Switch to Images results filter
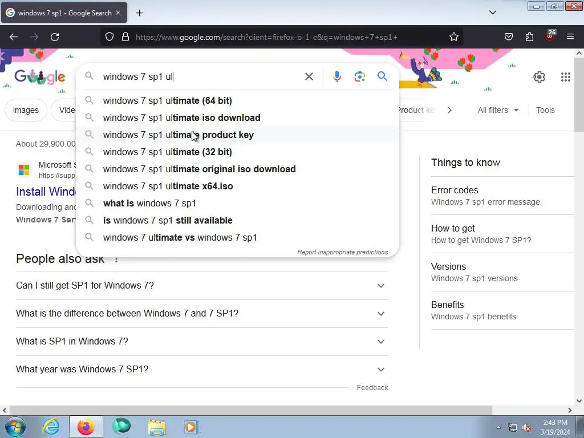 [x=26, y=110]
